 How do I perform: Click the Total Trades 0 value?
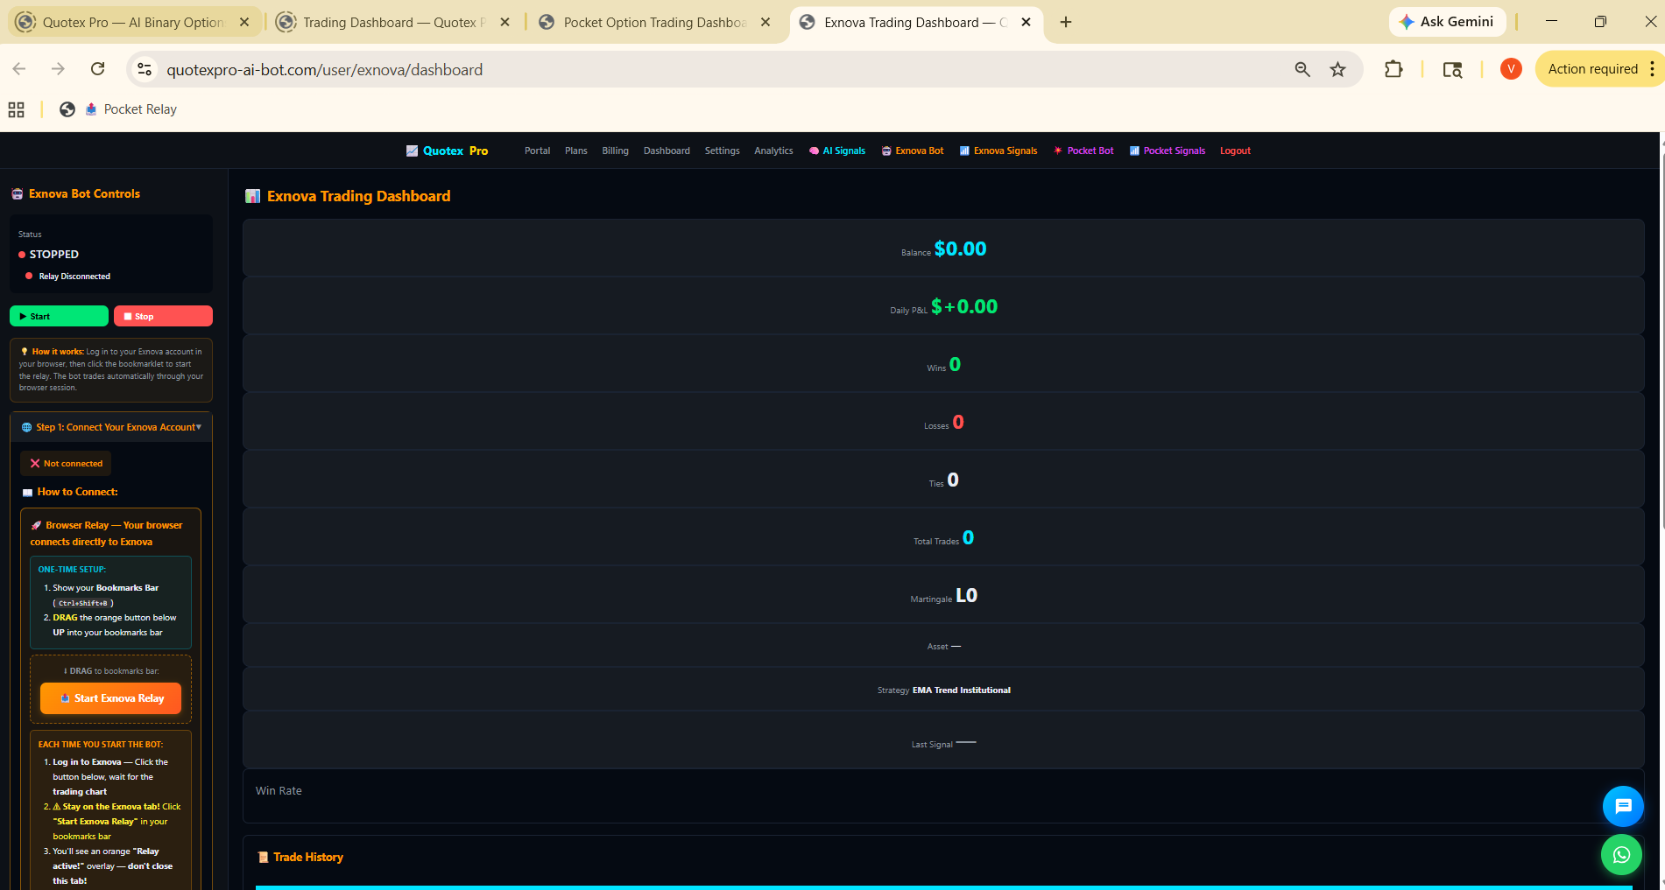(x=968, y=537)
